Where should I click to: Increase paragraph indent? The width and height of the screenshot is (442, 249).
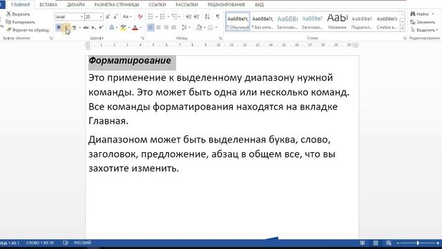tap(196, 17)
